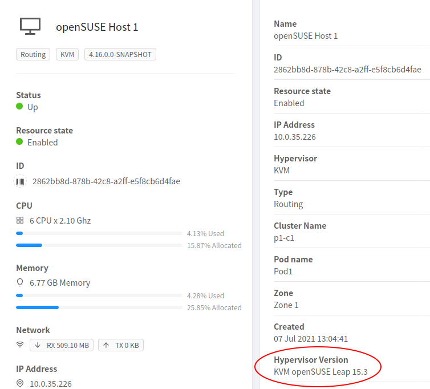Click the 6 CPU x 2.10 Ghz text
Image resolution: width=430 pixels, height=389 pixels.
60,221
